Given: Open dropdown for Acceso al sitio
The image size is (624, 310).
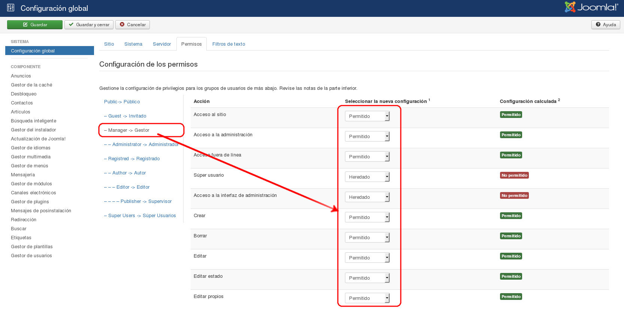Looking at the screenshot, I should click(x=367, y=116).
